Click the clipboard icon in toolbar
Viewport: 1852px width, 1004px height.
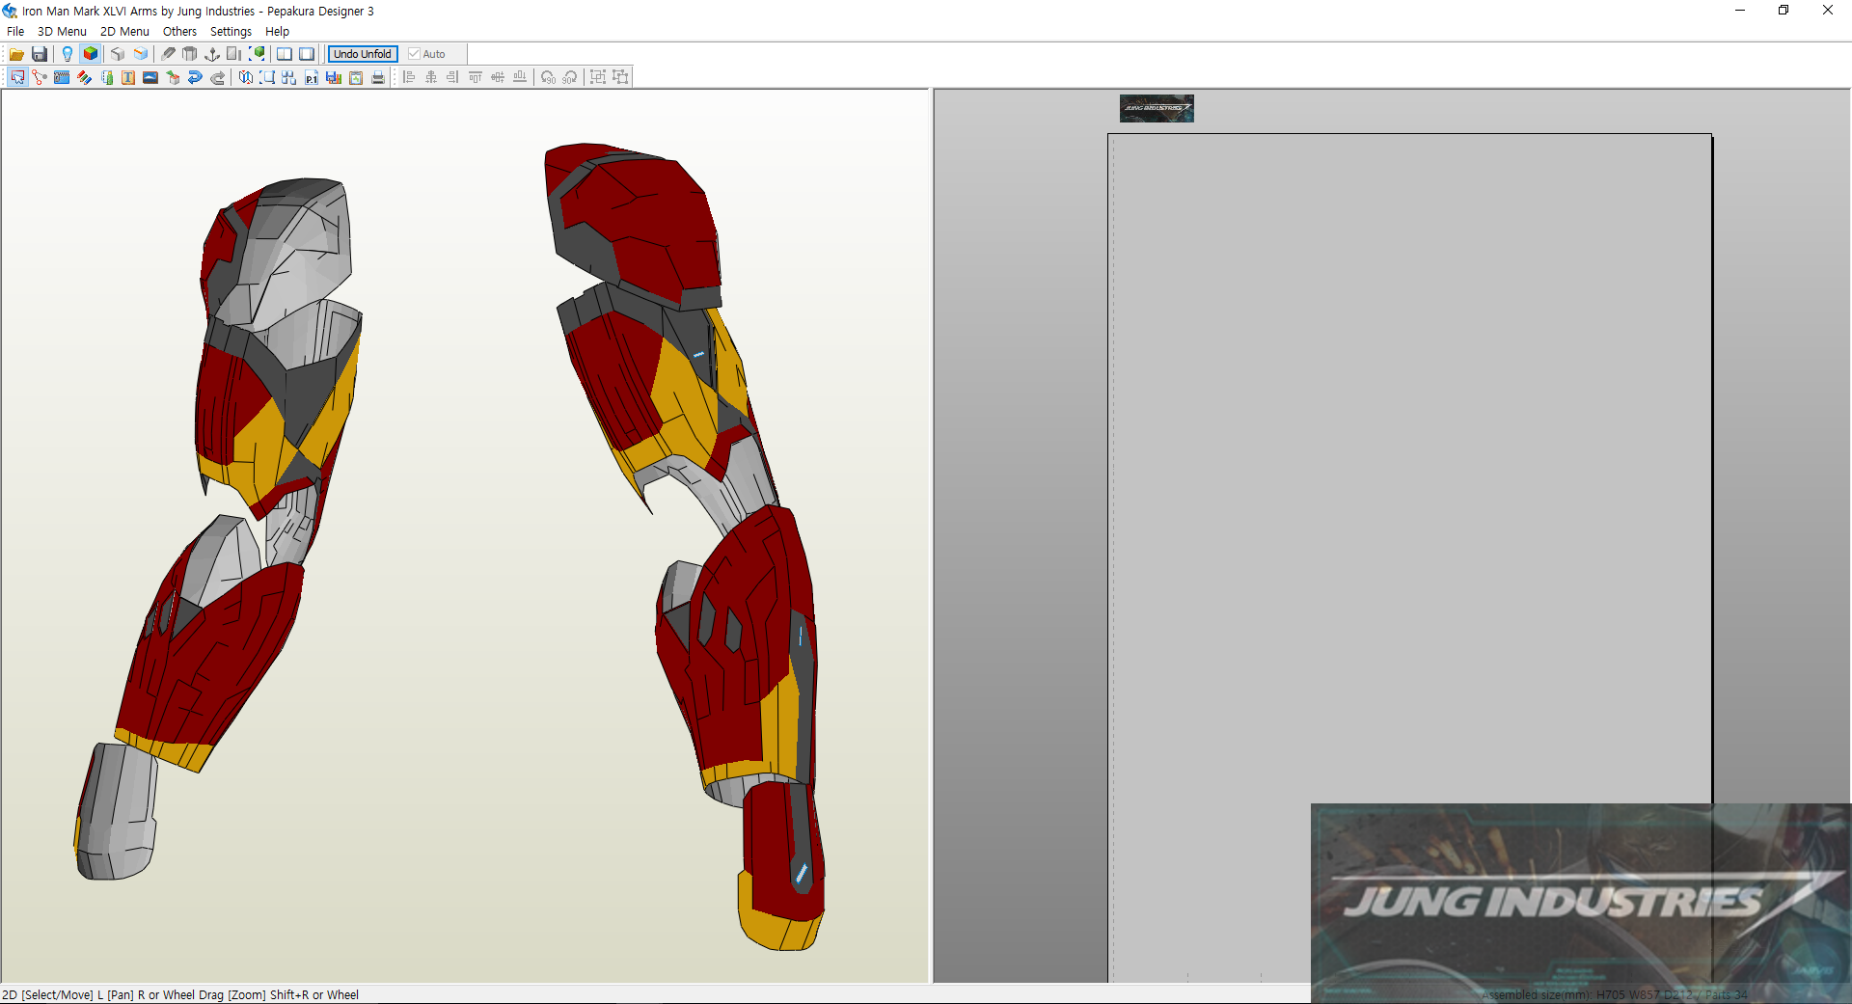click(x=356, y=77)
